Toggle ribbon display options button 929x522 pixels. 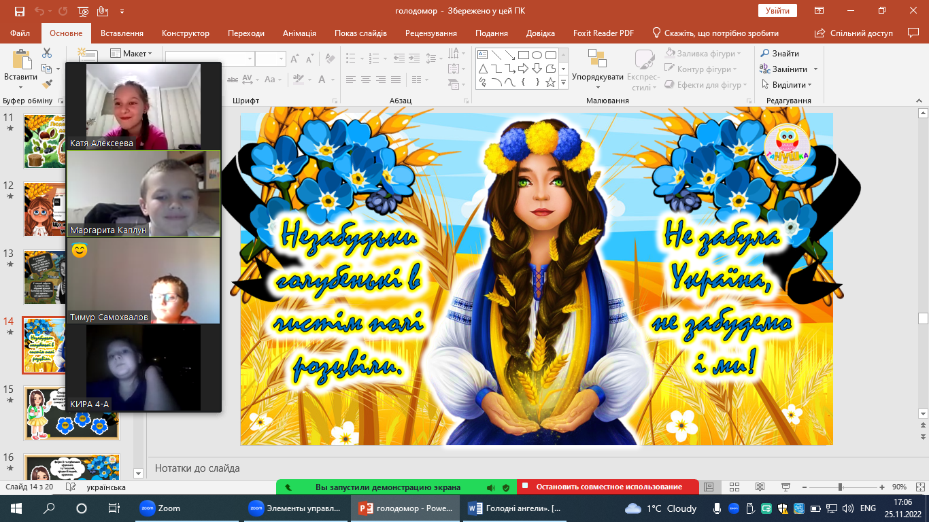pos(820,11)
